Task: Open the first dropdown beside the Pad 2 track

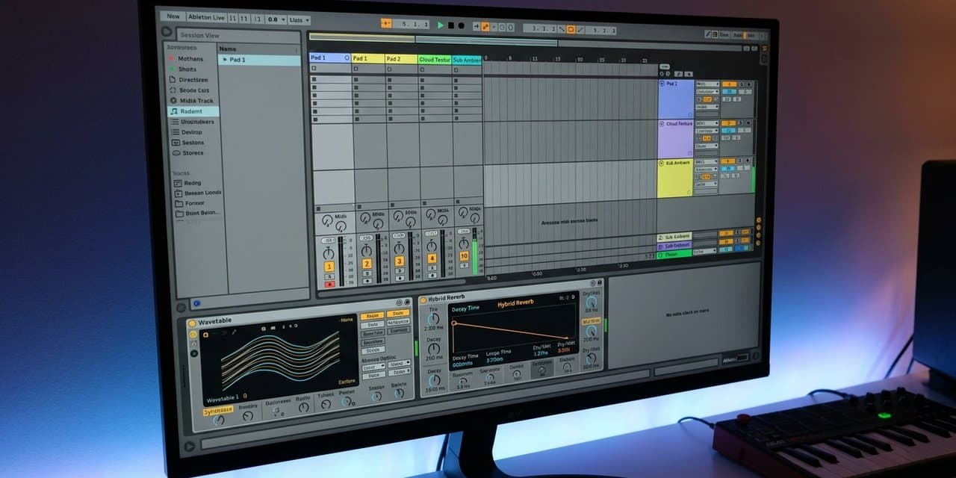Action: [x=707, y=84]
